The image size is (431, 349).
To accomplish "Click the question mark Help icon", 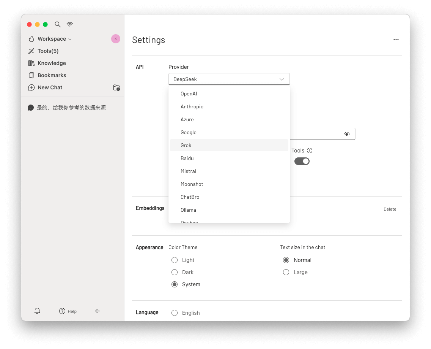I will point(62,311).
